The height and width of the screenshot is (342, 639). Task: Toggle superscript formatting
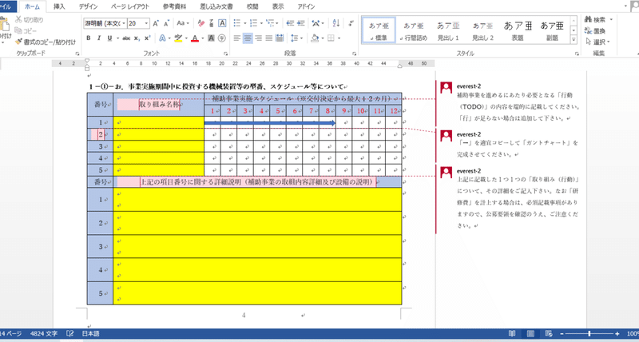148,38
